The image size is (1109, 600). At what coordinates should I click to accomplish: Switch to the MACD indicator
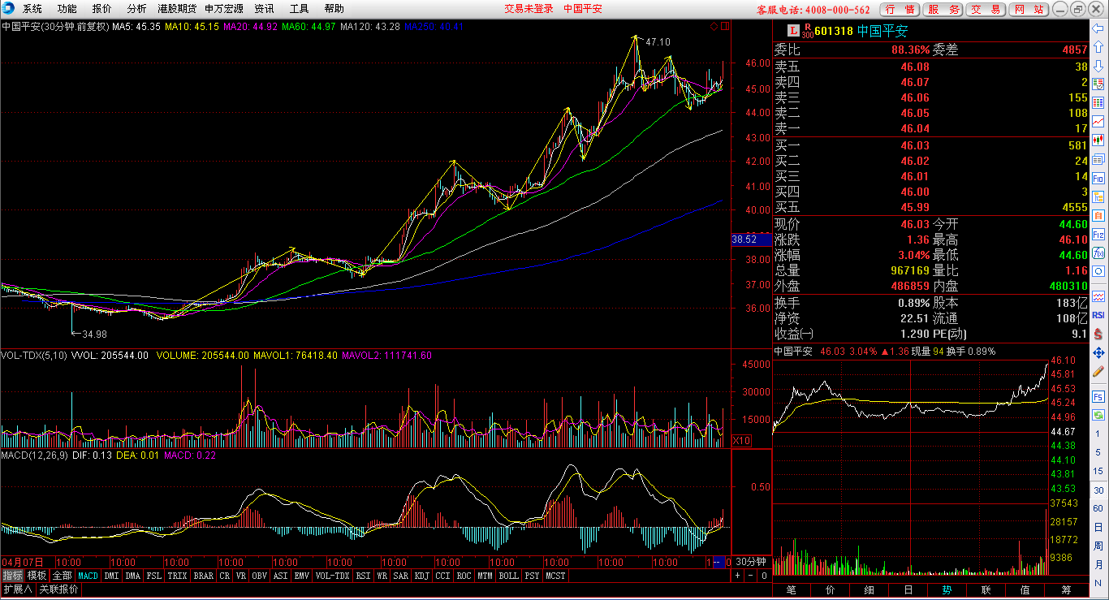[x=88, y=576]
